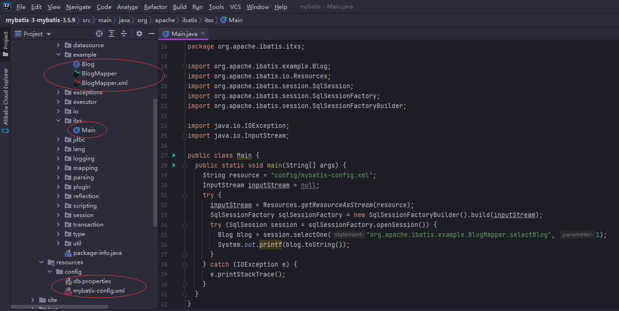Open the Refactor menu

pos(155,7)
